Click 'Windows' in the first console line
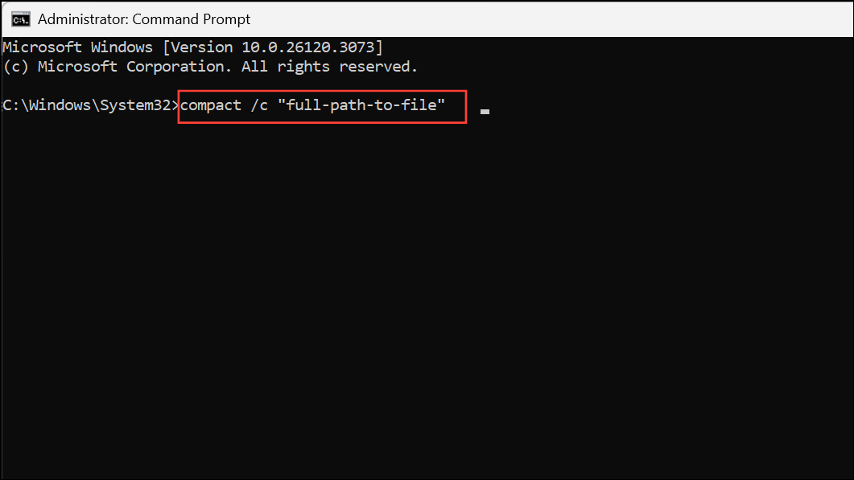 click(x=122, y=47)
